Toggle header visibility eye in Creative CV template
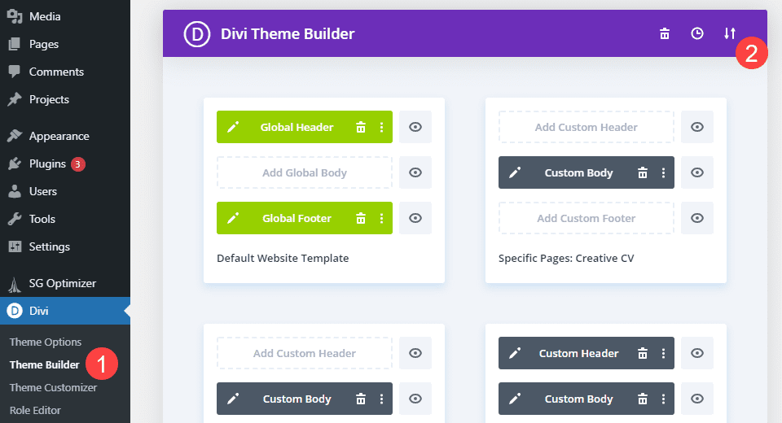This screenshot has height=423, width=782. tap(697, 127)
